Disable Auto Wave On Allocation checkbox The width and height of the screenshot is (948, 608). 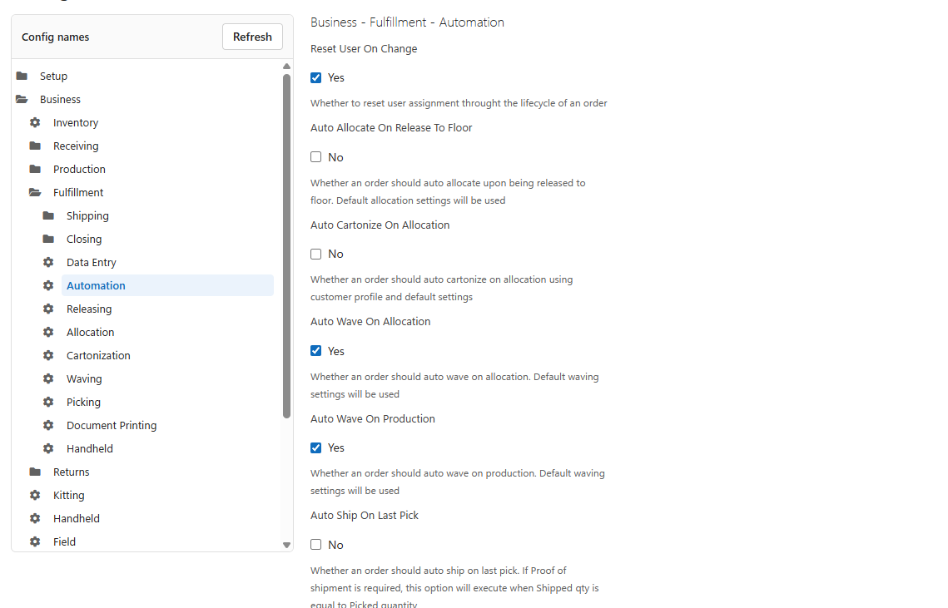315,351
